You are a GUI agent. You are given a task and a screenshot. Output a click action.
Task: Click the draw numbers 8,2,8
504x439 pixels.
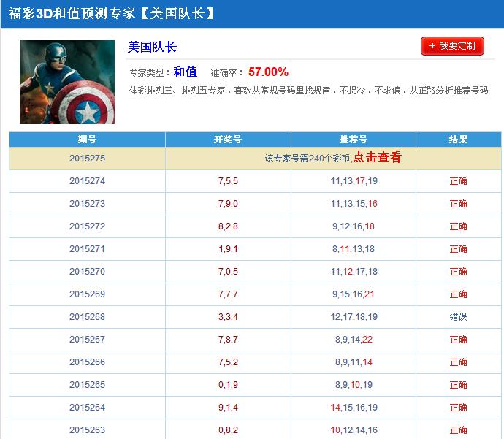click(x=228, y=226)
